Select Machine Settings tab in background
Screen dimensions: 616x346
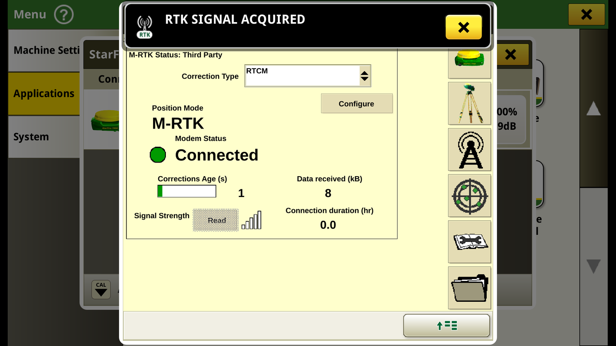(44, 50)
